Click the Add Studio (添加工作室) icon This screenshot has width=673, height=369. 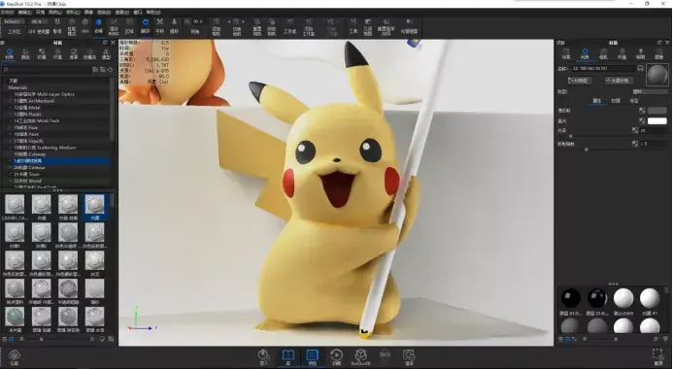pyautogui.click(x=309, y=27)
